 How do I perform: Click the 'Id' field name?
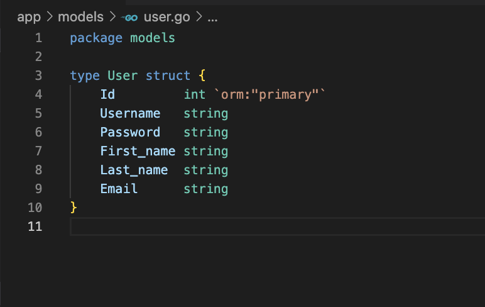[107, 94]
